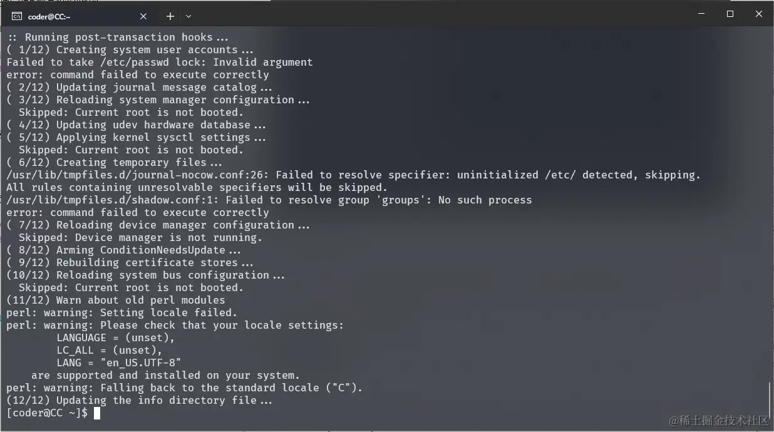The height and width of the screenshot is (432, 774).
Task: Expand the new-tab profiles dropdown chevron
Action: point(188,16)
